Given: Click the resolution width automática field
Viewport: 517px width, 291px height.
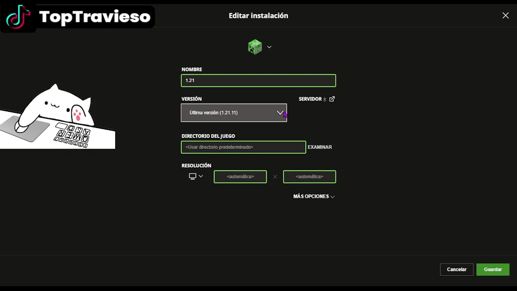Looking at the screenshot, I should (x=240, y=177).
